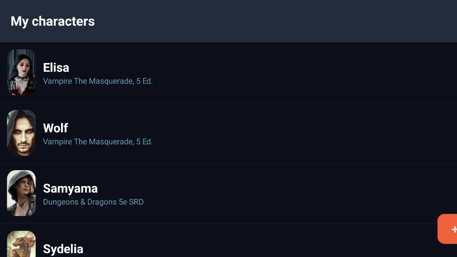This screenshot has width=457, height=257.
Task: Open the Samyama character name
Action: 70,188
